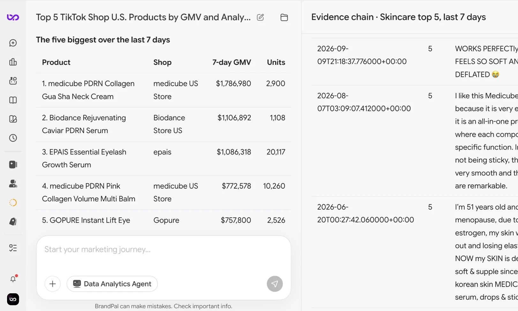Click 'Biodance Rejuvenating Caviar PDRN Serum' row
The image size is (518, 311).
tap(163, 124)
